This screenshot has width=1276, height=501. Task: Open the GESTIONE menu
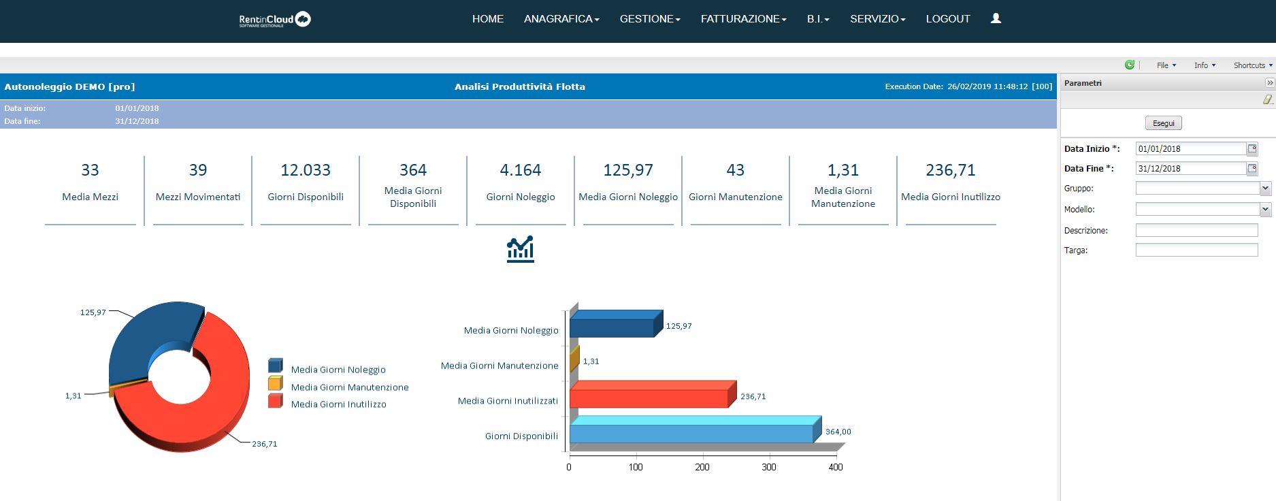(650, 19)
